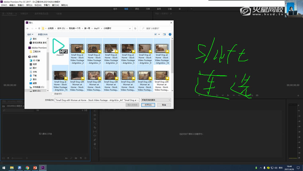The height and width of the screenshot is (171, 303).
Task: Open the help icon in Import dialog
Action: [170, 34]
